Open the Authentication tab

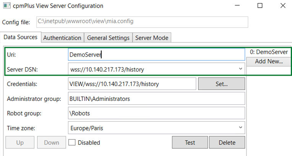coord(62,38)
